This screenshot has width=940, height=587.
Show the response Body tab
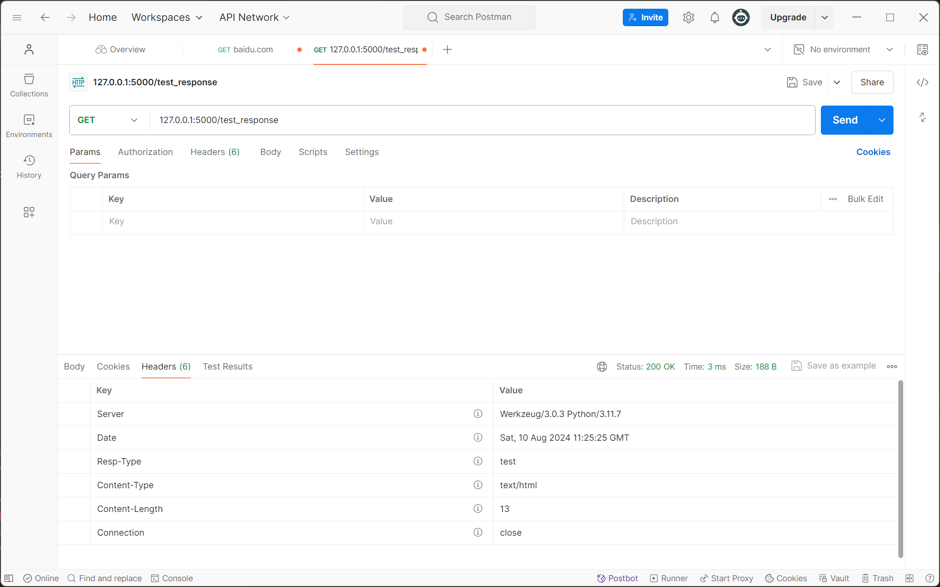[x=74, y=367]
